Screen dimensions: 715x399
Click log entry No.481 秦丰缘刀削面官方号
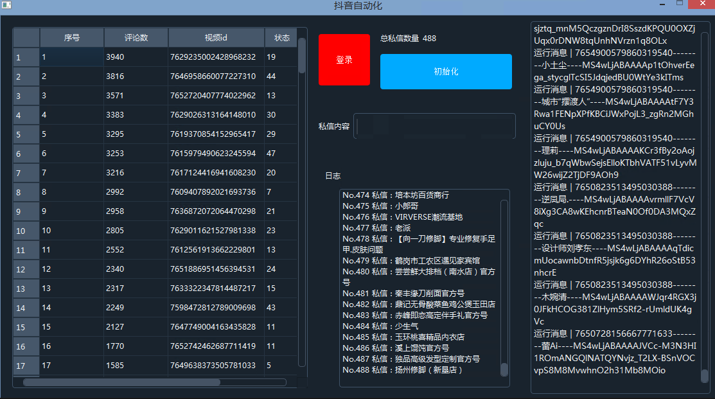403,294
